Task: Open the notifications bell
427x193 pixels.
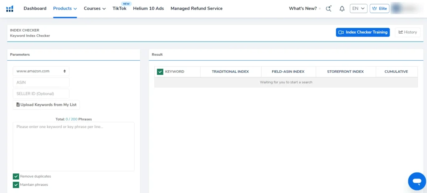Action: click(x=342, y=9)
